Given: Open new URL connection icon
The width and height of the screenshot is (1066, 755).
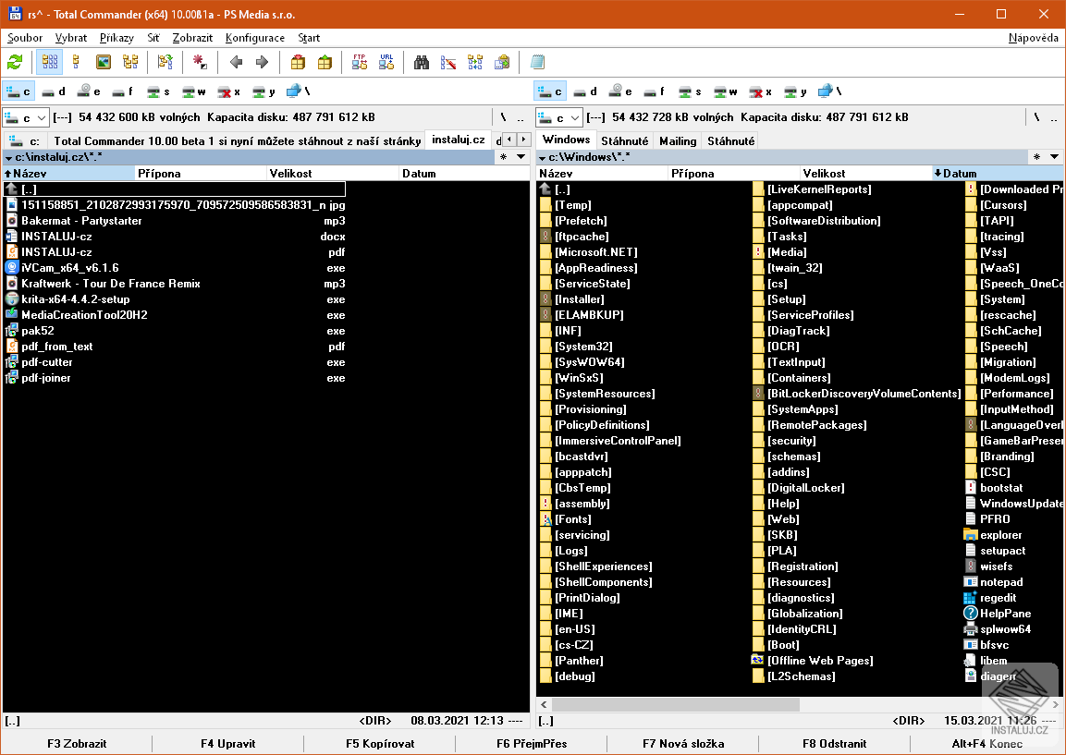Looking at the screenshot, I should tap(386, 63).
